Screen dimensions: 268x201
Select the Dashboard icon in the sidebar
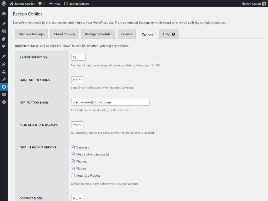click(x=4, y=13)
